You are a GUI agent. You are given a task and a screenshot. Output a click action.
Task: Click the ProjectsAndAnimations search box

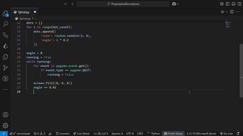click(123, 4)
